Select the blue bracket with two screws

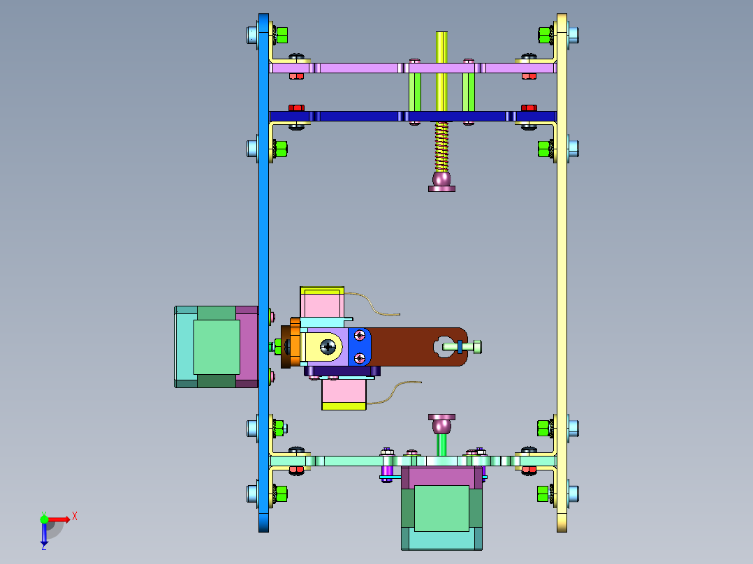[x=359, y=346]
